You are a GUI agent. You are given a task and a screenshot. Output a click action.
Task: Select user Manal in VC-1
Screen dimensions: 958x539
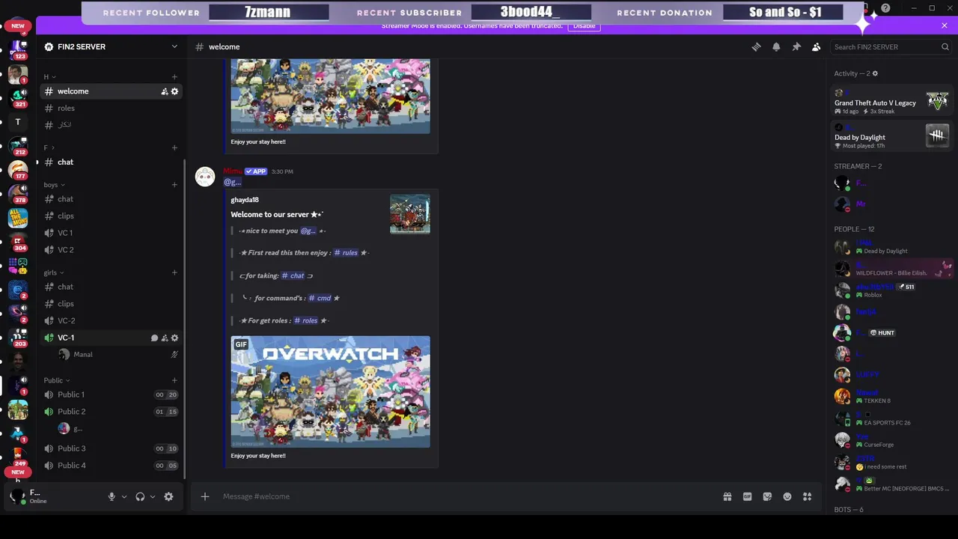tap(118, 354)
